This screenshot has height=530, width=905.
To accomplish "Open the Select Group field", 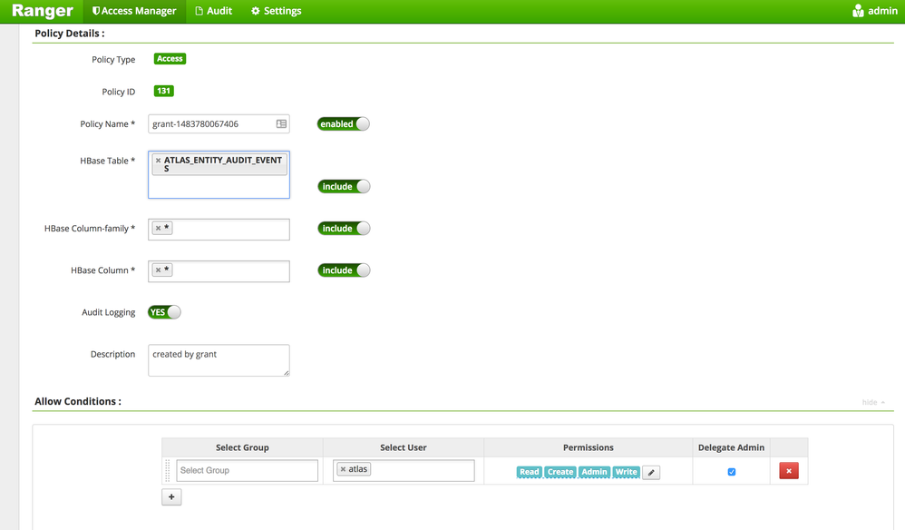I will tap(247, 470).
